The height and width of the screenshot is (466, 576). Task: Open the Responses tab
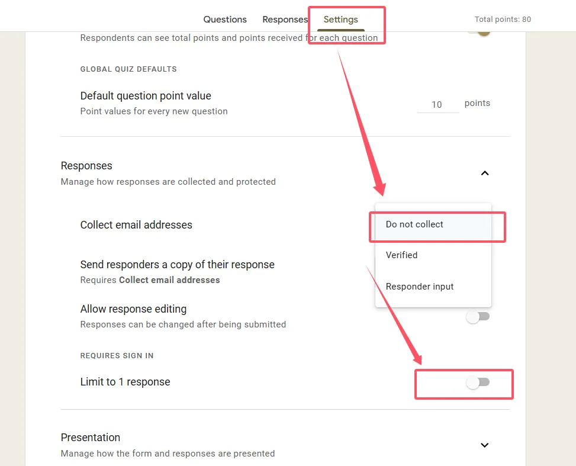point(285,20)
